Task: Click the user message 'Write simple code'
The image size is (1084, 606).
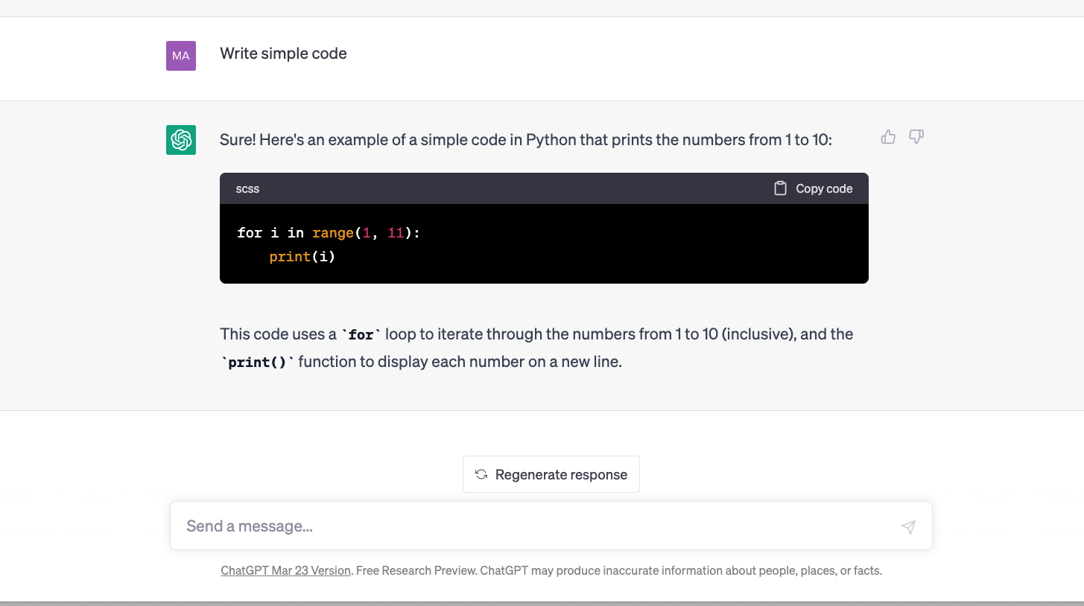Action: point(283,54)
